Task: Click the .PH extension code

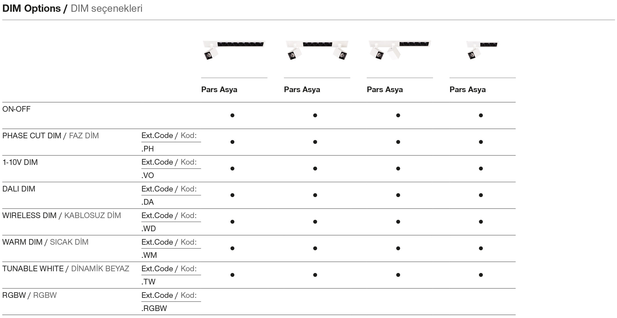Action: tap(148, 149)
